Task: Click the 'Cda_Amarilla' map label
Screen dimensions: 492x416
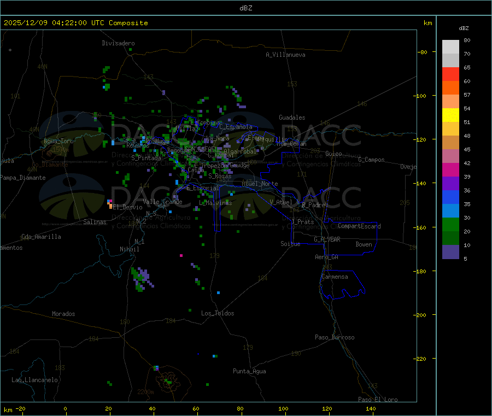Action: tap(41, 237)
